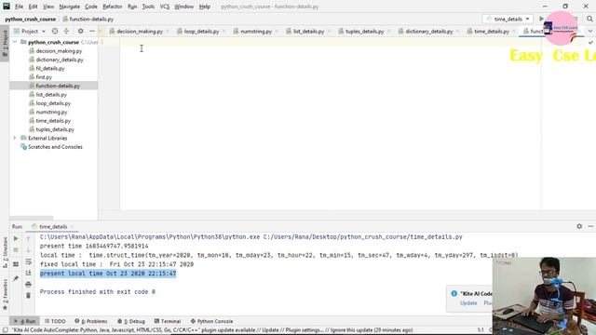Open the Help menu

click(205, 7)
